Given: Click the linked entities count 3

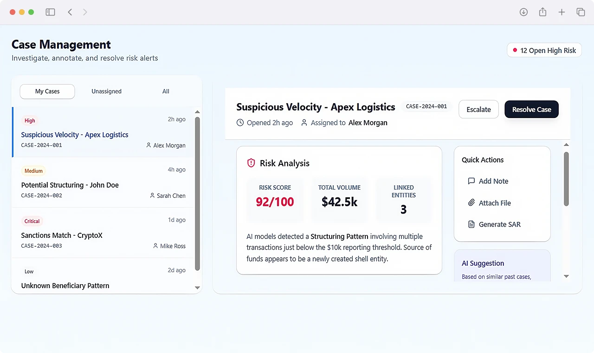Looking at the screenshot, I should tap(403, 210).
